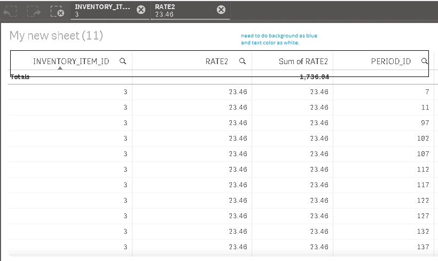Select the totals value 1,736.04
Viewport: 438px width, 261px height.
314,77
